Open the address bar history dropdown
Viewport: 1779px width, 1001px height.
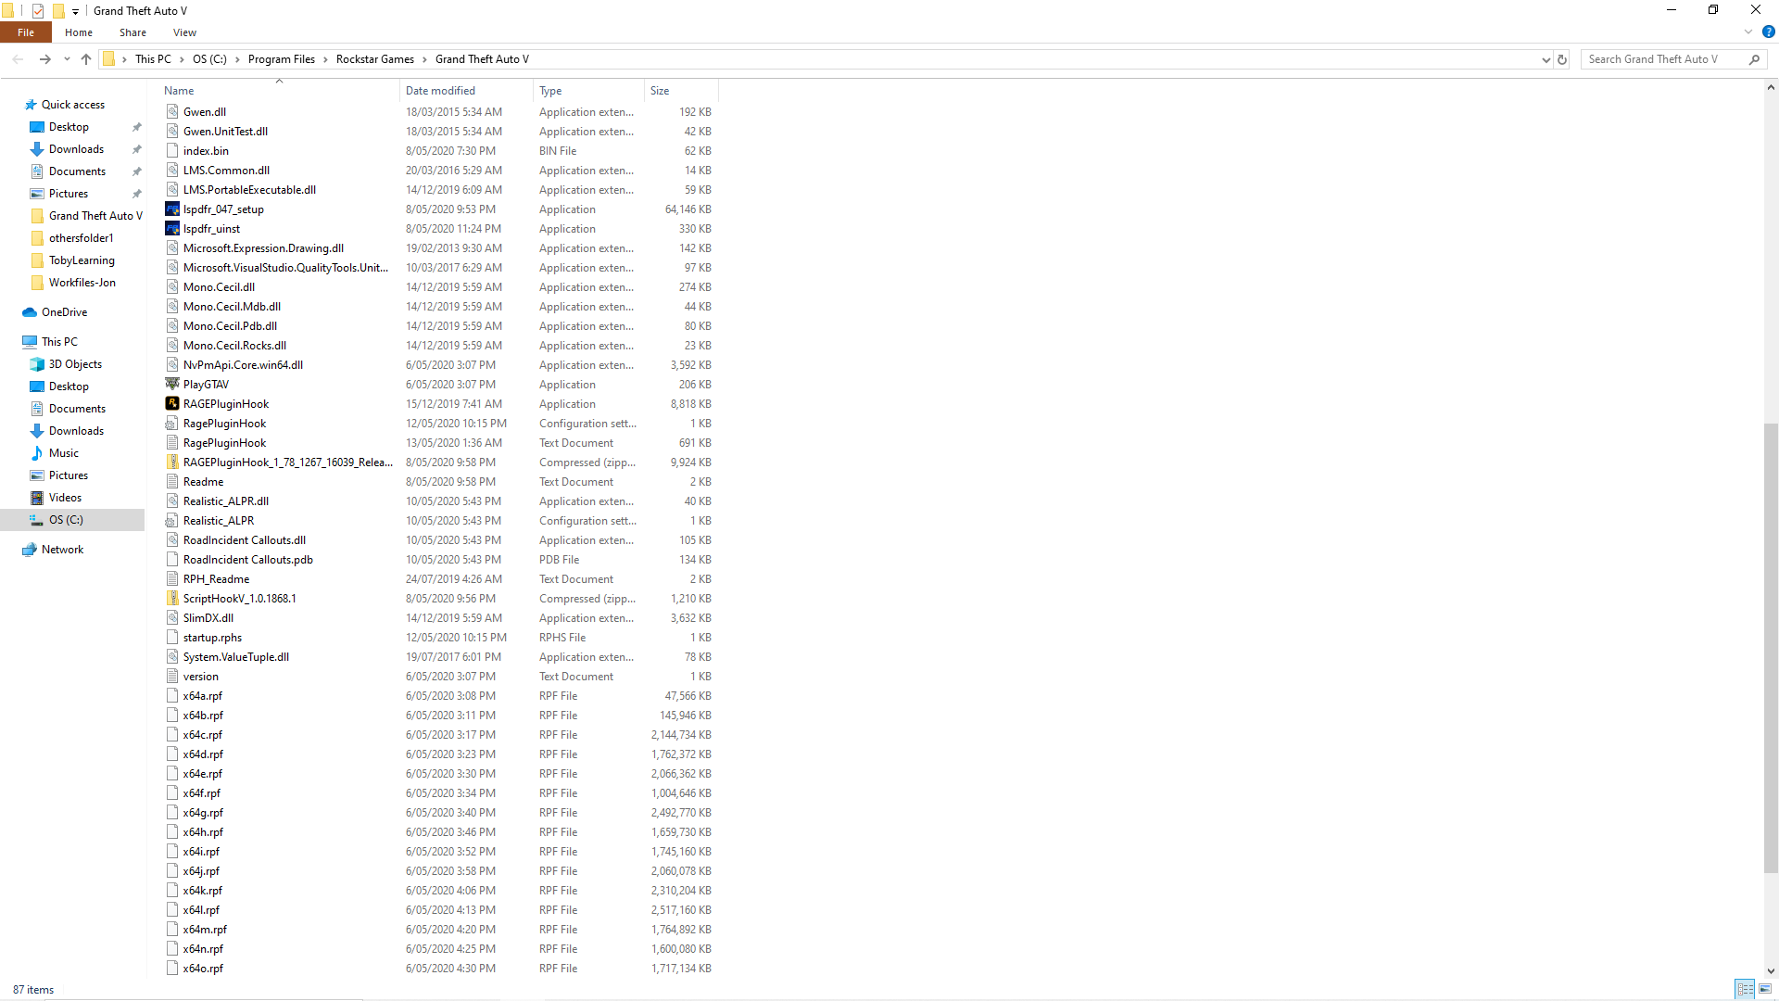tap(1546, 59)
